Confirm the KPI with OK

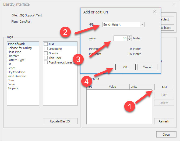click(125, 67)
